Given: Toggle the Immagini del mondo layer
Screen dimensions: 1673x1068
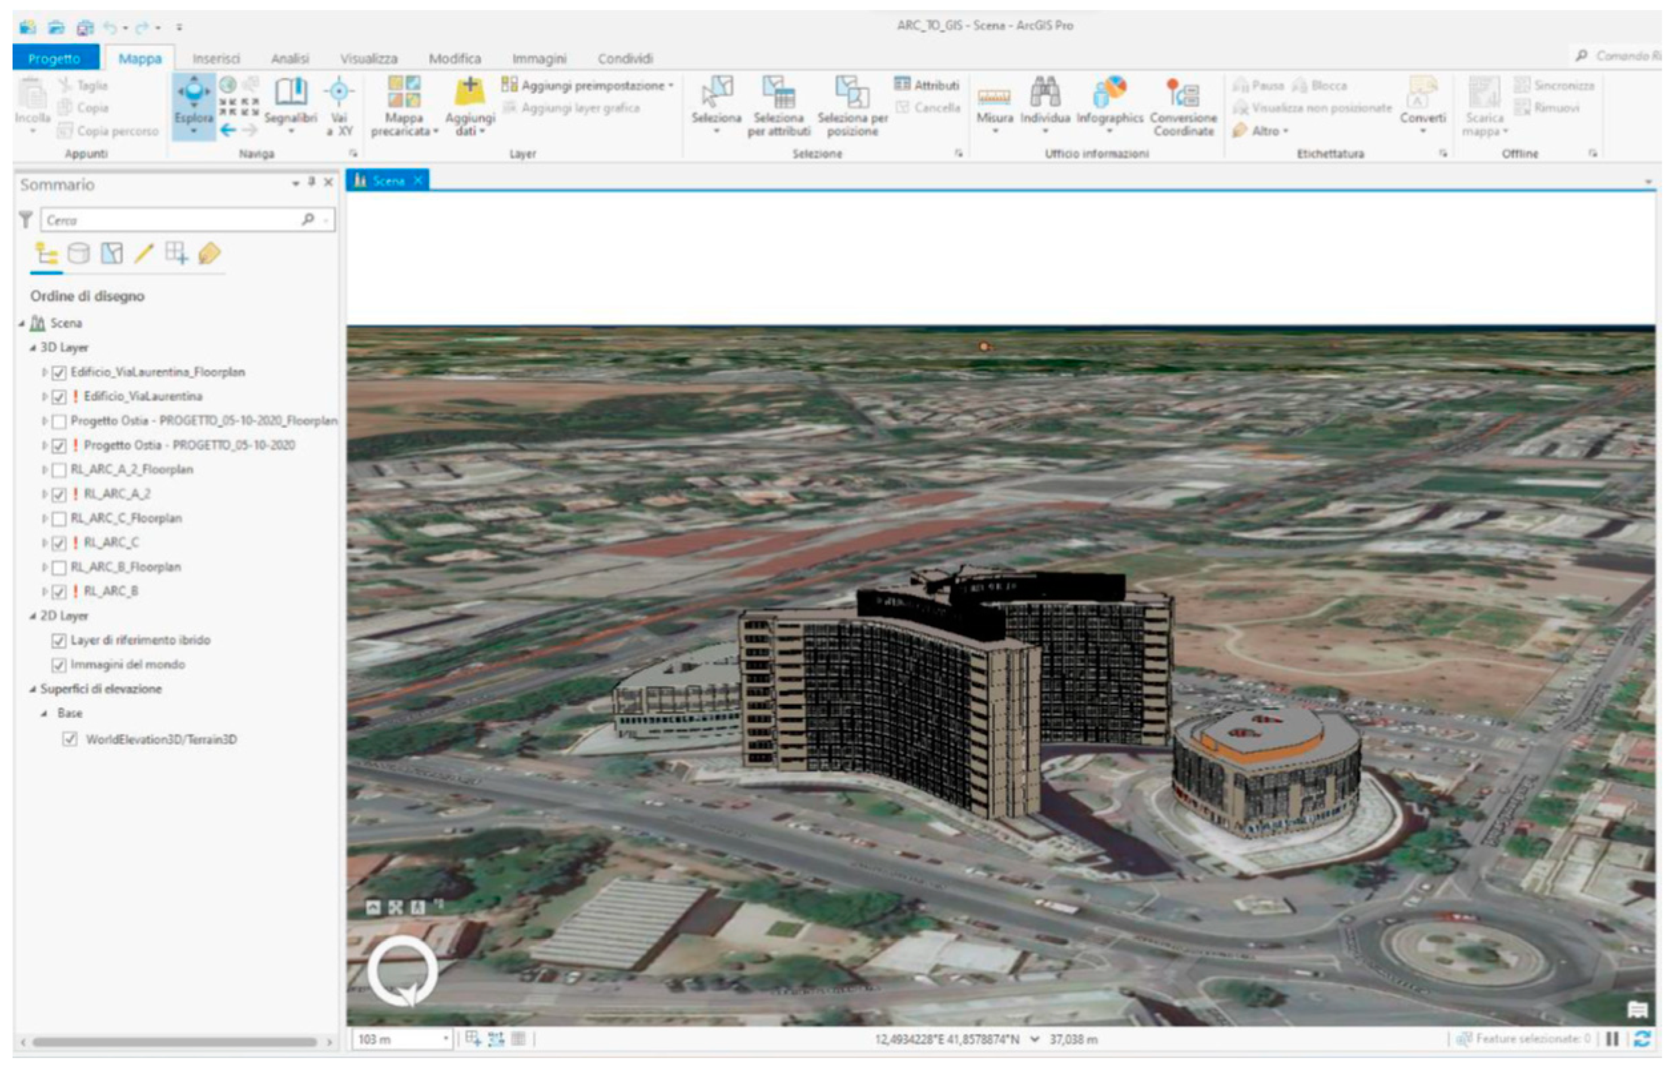Looking at the screenshot, I should [x=59, y=665].
